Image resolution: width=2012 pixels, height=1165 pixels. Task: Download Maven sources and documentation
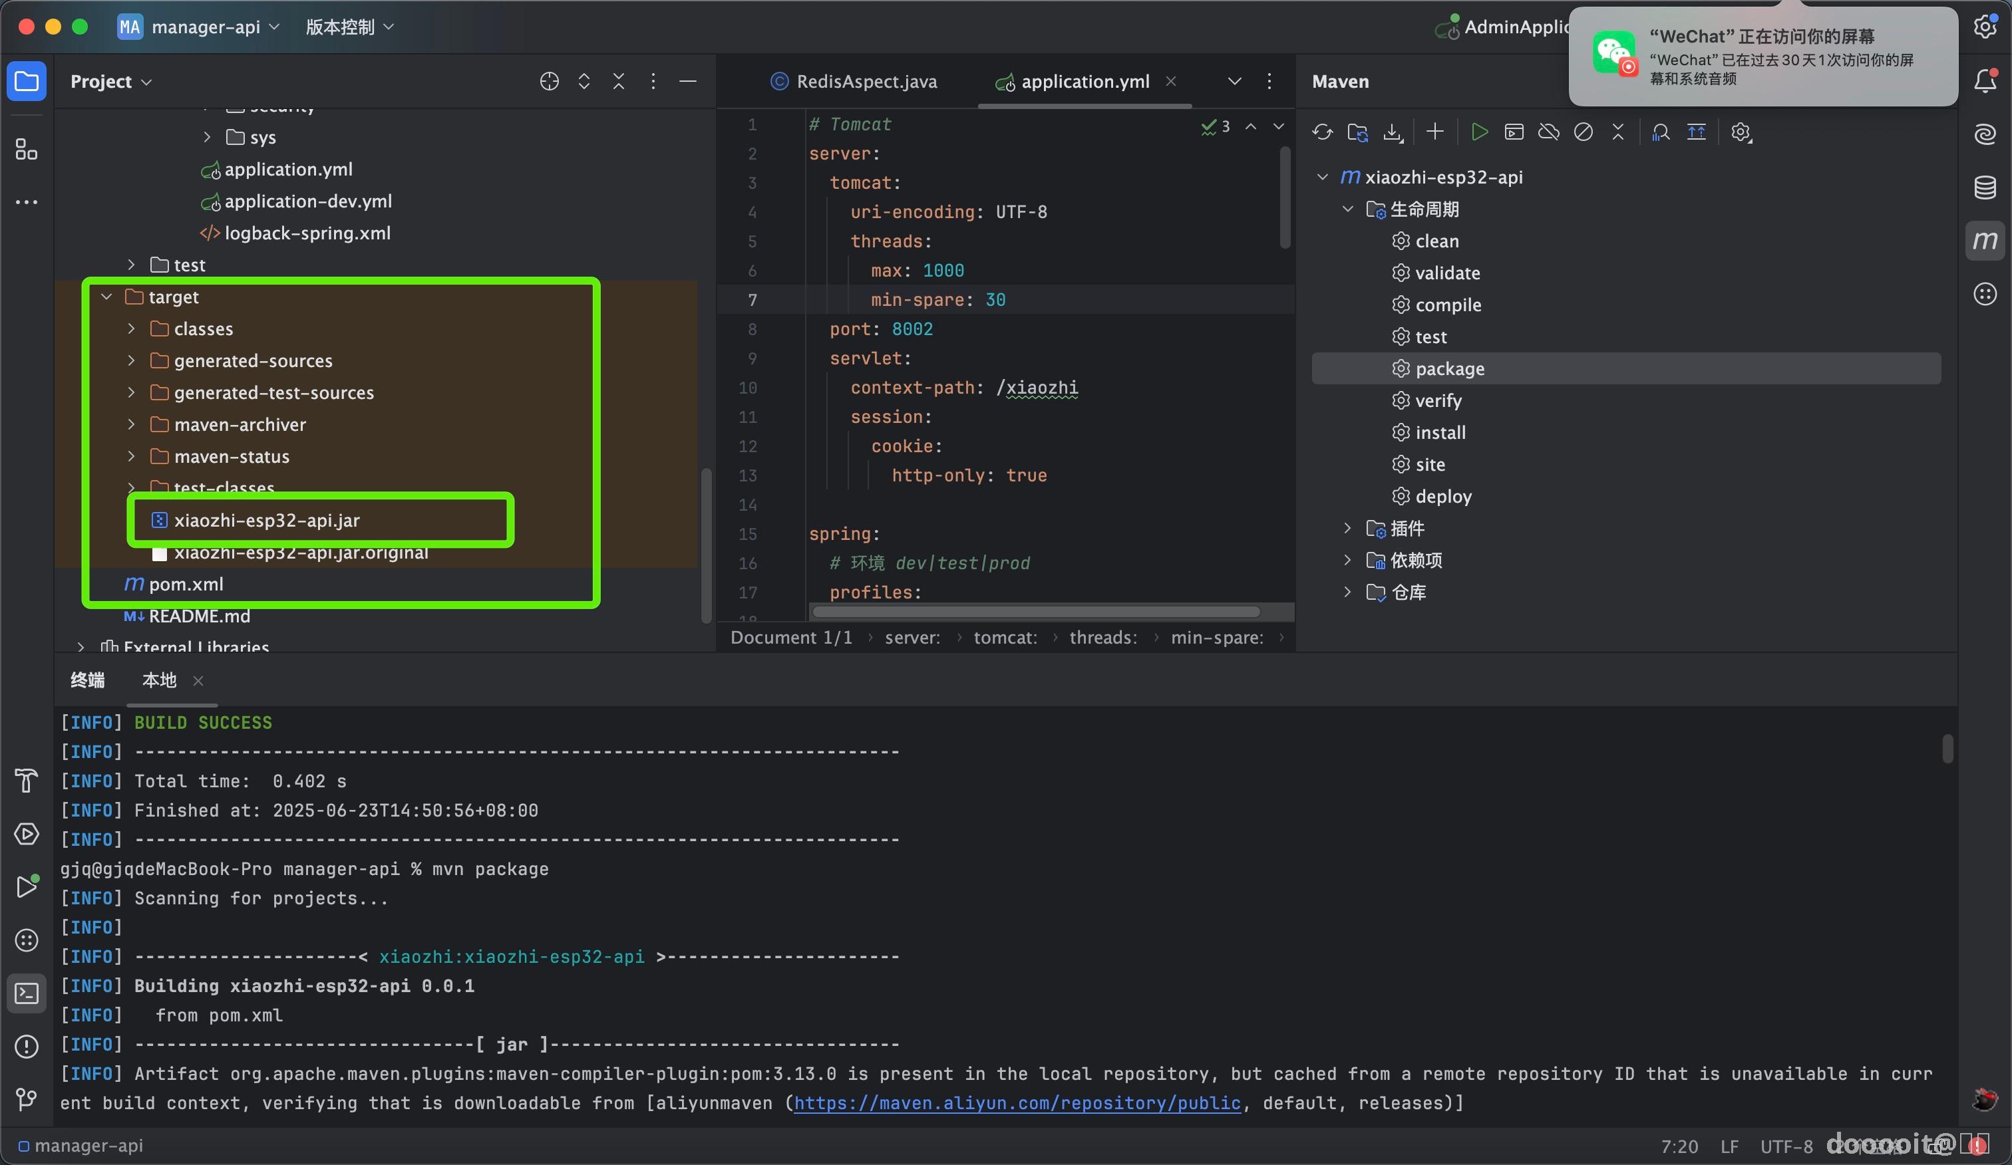1393,132
